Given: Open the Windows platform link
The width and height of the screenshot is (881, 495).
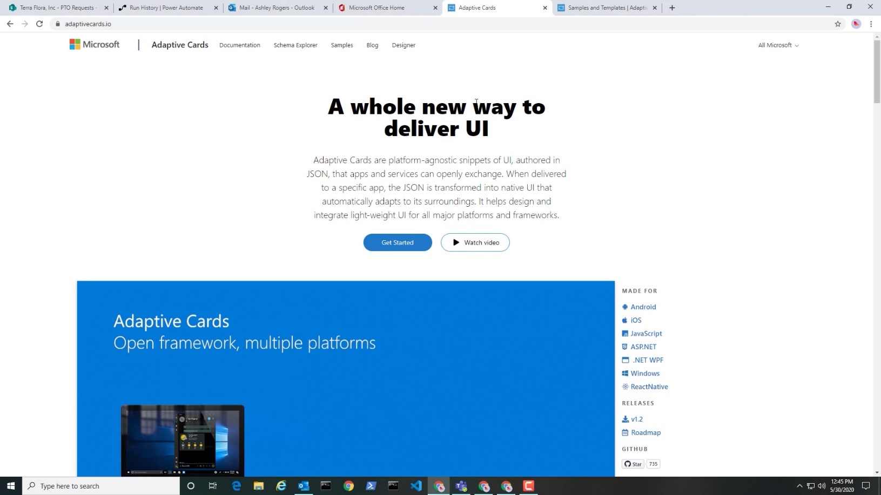Looking at the screenshot, I should click(641, 374).
